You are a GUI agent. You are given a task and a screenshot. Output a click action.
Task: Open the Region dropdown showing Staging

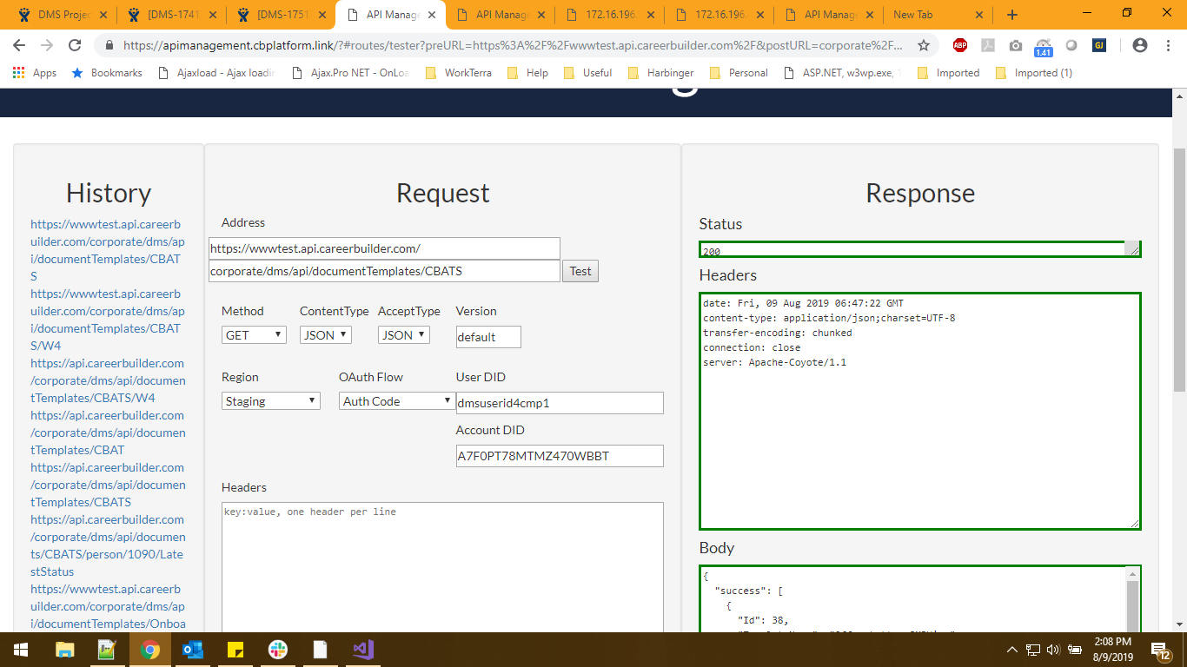(x=271, y=400)
